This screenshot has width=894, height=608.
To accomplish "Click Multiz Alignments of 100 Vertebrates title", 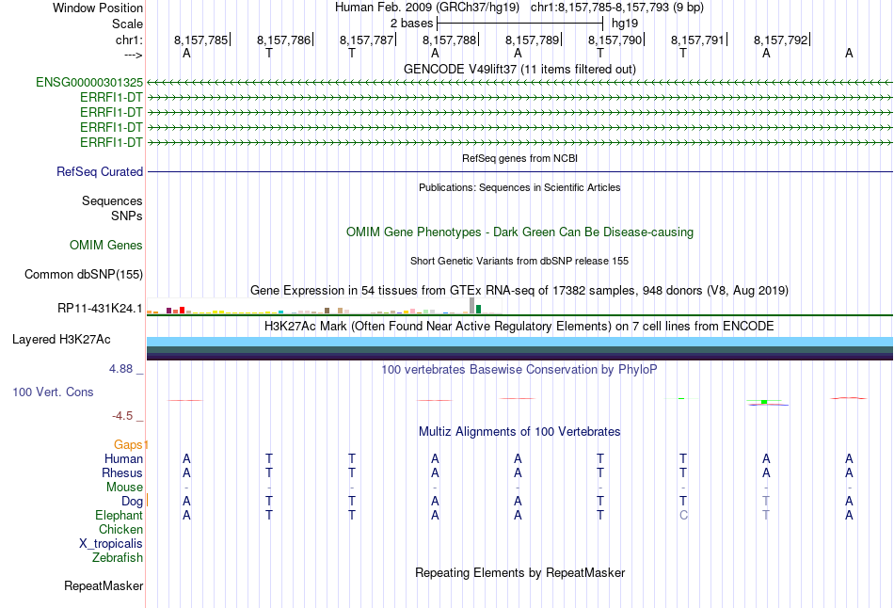I will 519,432.
